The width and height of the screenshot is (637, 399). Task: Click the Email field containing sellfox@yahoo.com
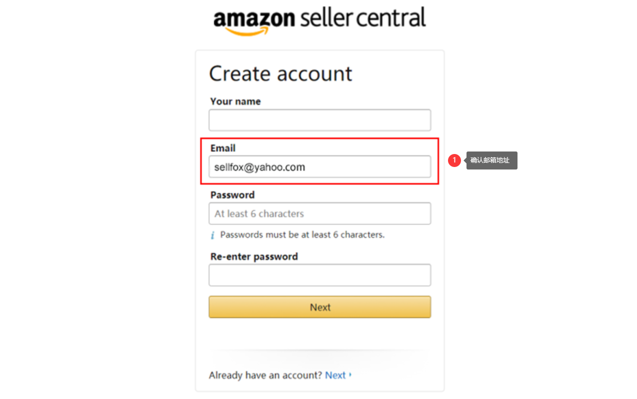click(319, 167)
